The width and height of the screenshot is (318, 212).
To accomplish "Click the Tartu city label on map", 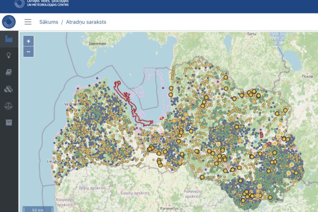I will [x=251, y=34].
